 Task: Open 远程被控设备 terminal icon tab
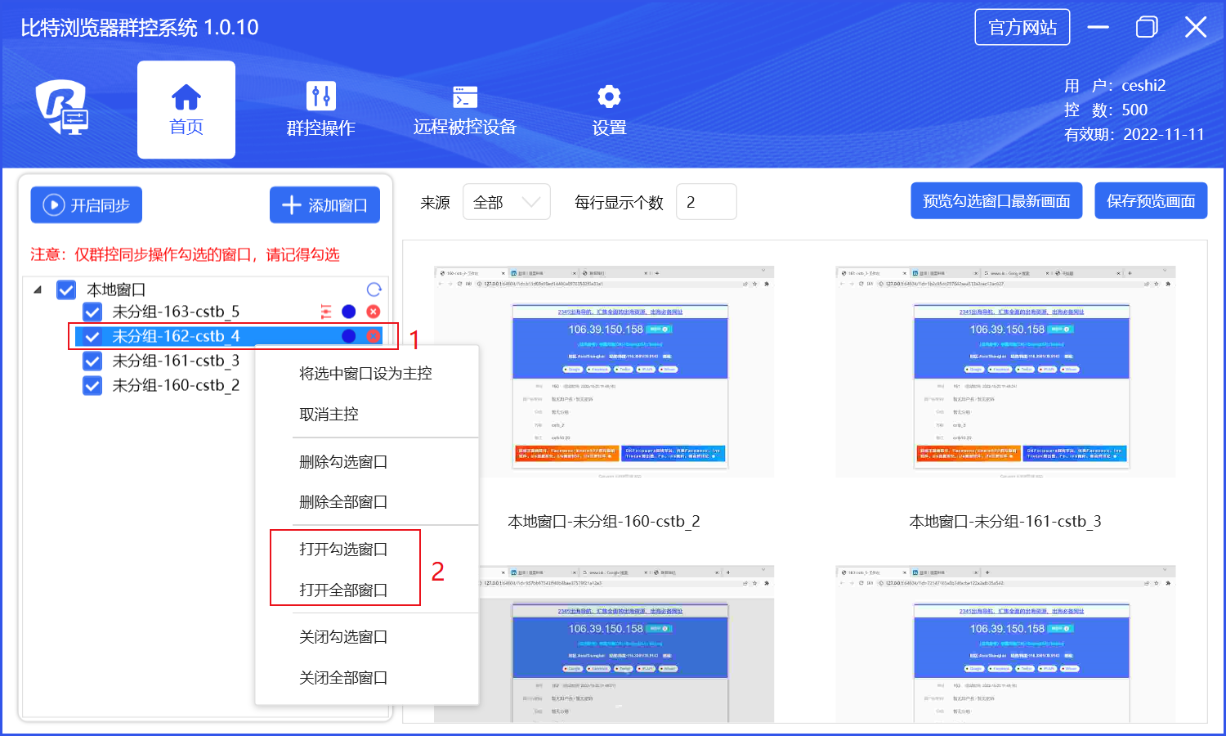point(464,110)
